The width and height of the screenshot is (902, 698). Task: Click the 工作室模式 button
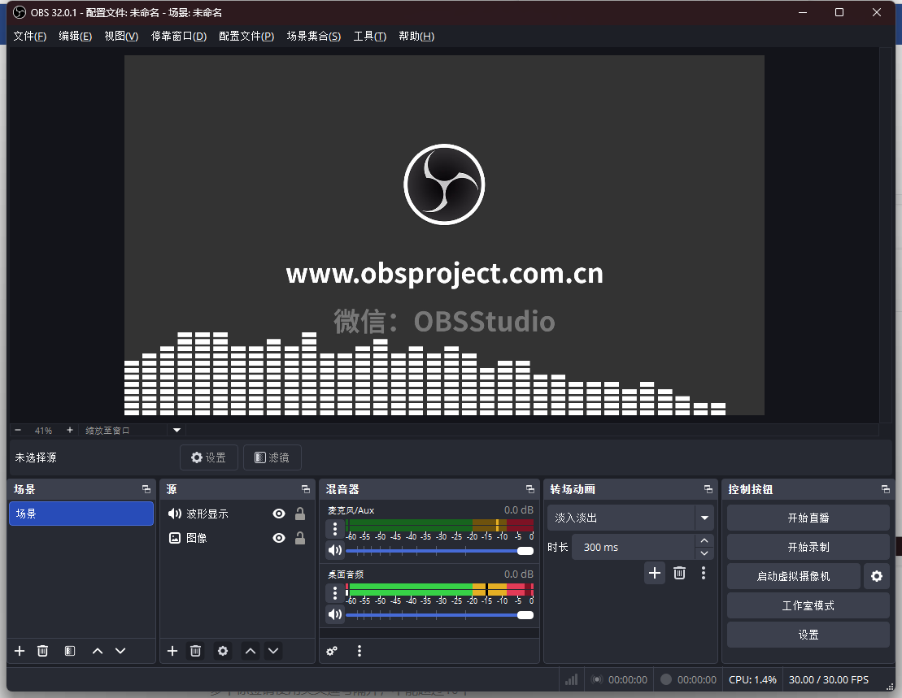[x=808, y=605]
